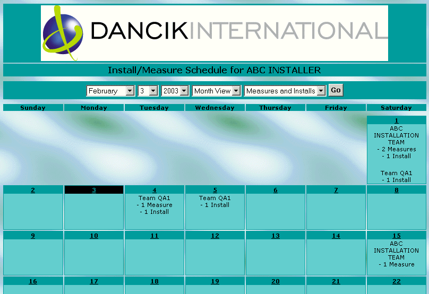Click the Dancik International logo banner
Image resolution: width=429 pixels, height=294 pixels.
(x=214, y=33)
